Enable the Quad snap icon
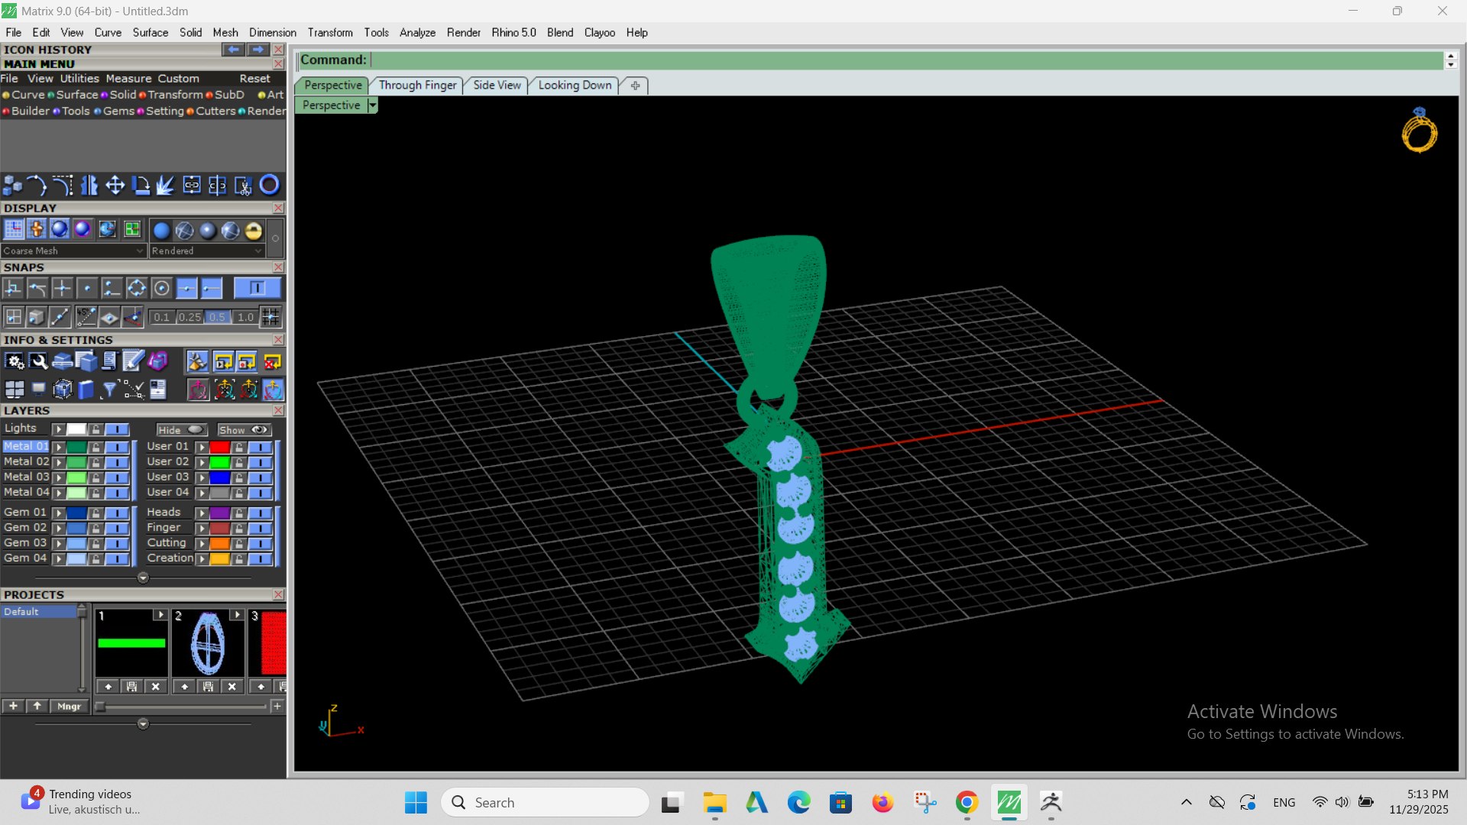 tap(137, 288)
